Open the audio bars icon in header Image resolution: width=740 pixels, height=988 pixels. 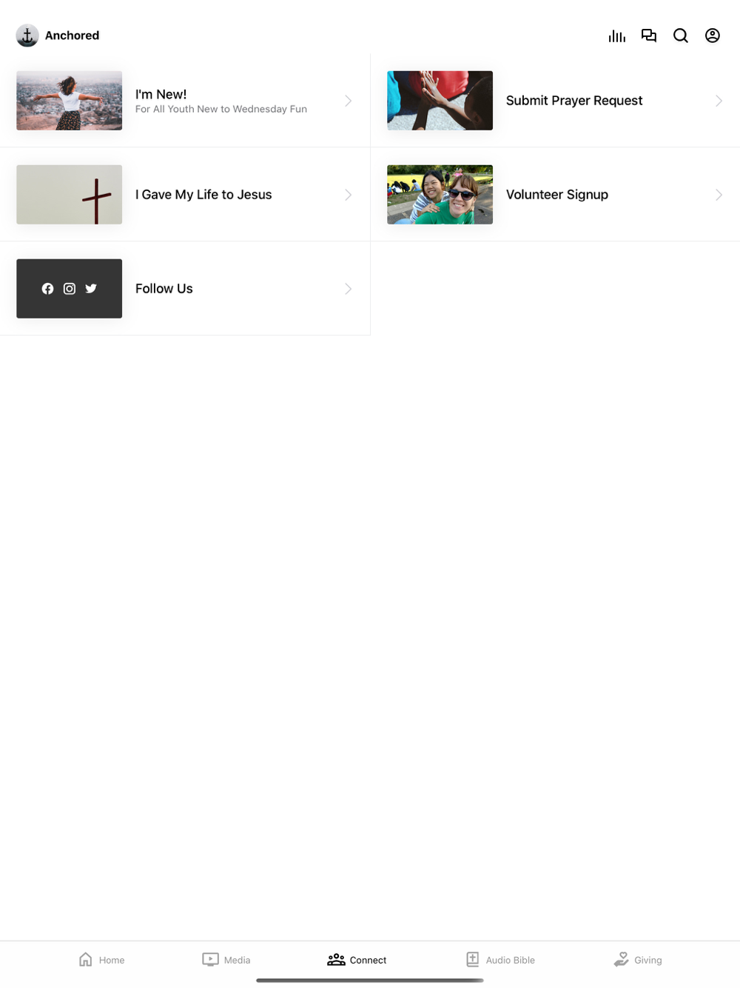(x=616, y=36)
